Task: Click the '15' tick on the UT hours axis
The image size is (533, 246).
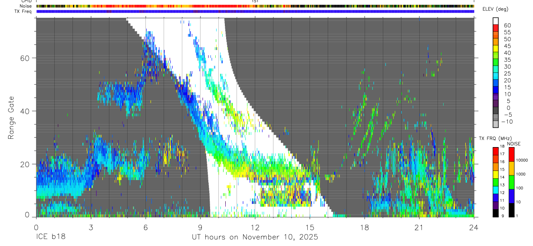Action: [310, 227]
